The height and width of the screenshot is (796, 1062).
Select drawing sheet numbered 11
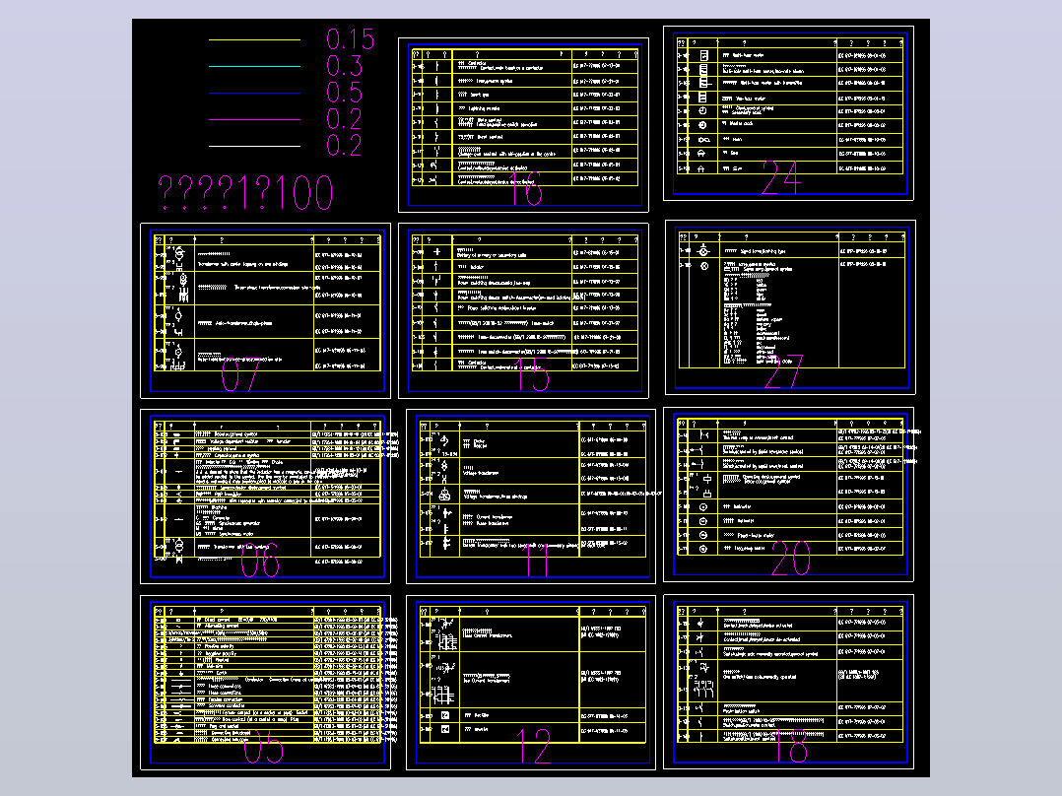(531, 496)
